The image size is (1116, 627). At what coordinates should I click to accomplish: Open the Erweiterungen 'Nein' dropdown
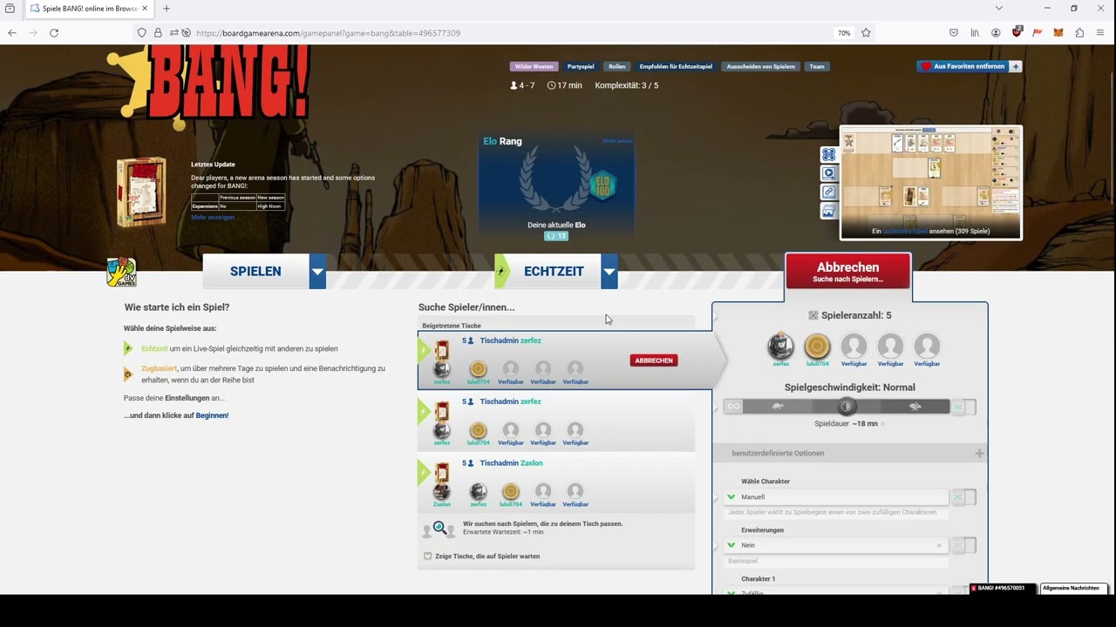click(836, 545)
